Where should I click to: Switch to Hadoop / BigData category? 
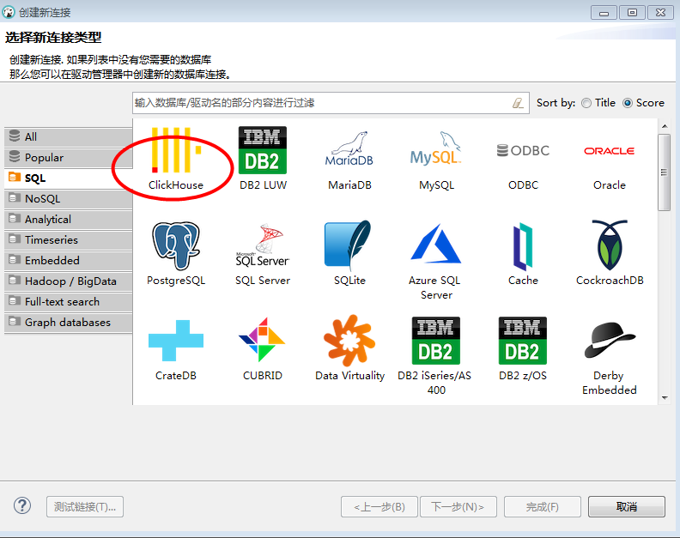click(x=68, y=281)
